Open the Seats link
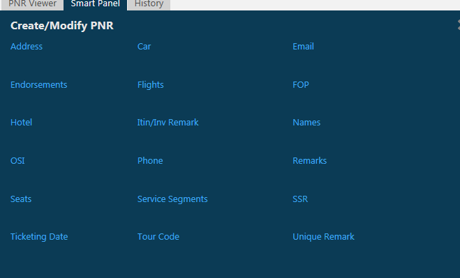 (x=21, y=199)
